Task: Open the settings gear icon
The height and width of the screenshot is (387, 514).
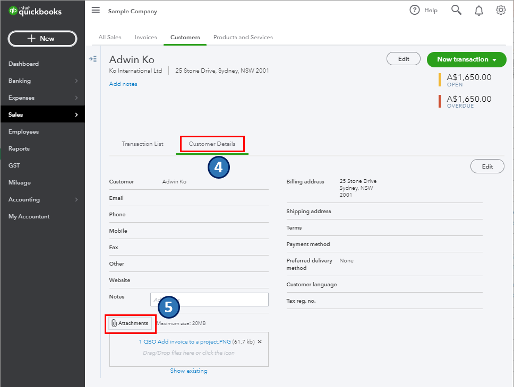Action: pyautogui.click(x=500, y=10)
